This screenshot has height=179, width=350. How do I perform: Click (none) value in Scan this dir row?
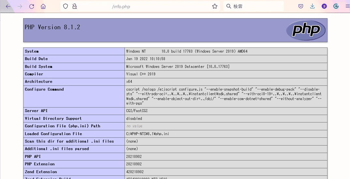(x=132, y=141)
